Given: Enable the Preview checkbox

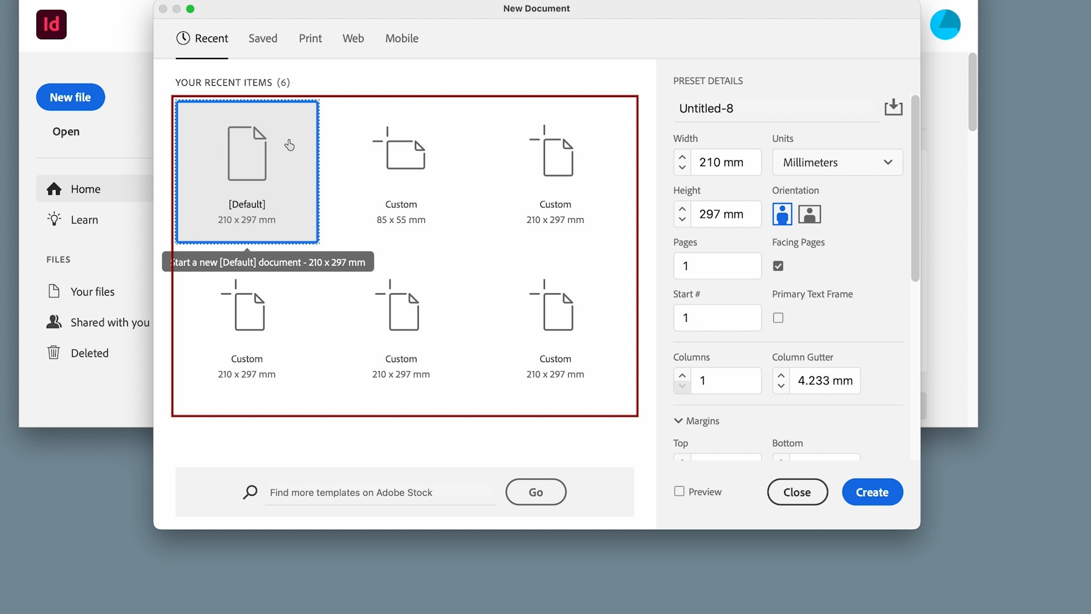Looking at the screenshot, I should [678, 491].
